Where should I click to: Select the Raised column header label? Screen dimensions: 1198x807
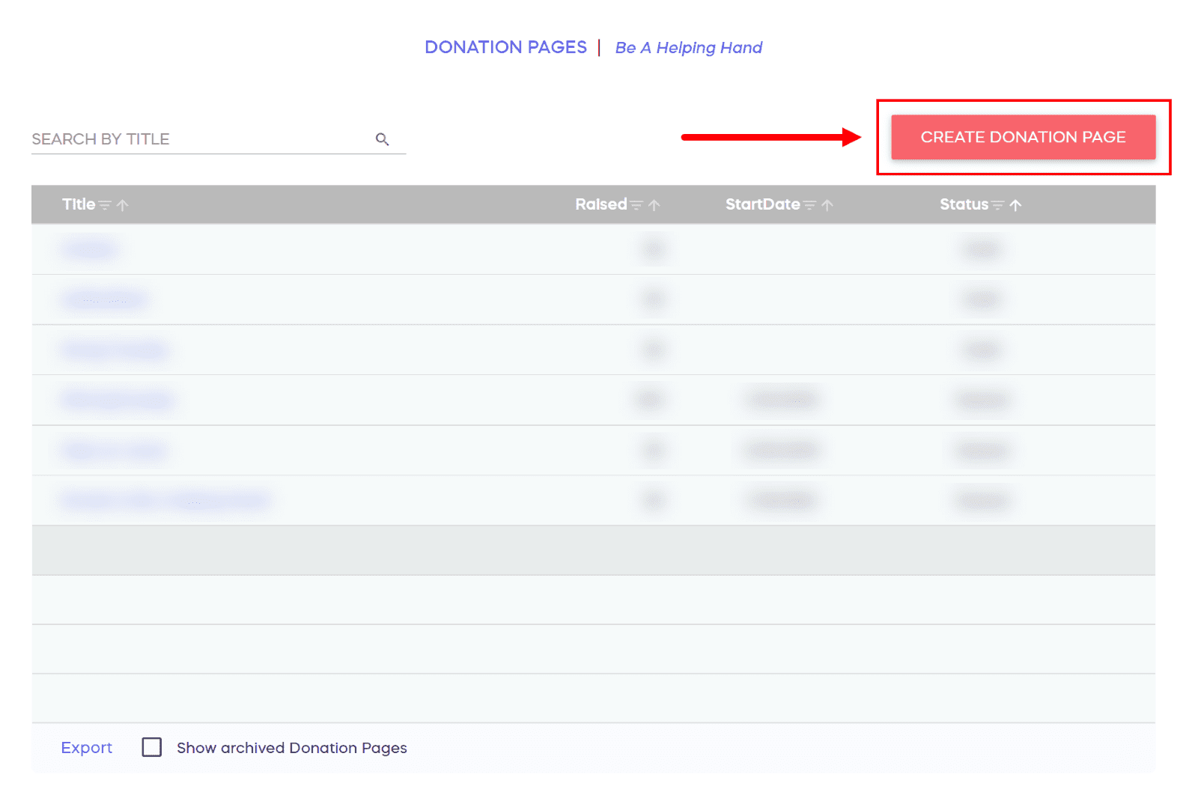[x=600, y=204]
